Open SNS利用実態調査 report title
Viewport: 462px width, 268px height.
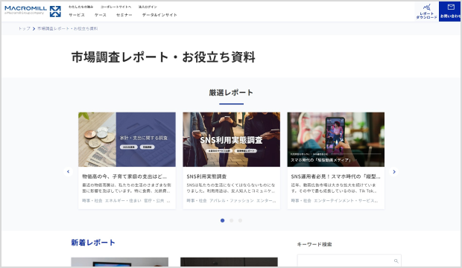(x=206, y=176)
